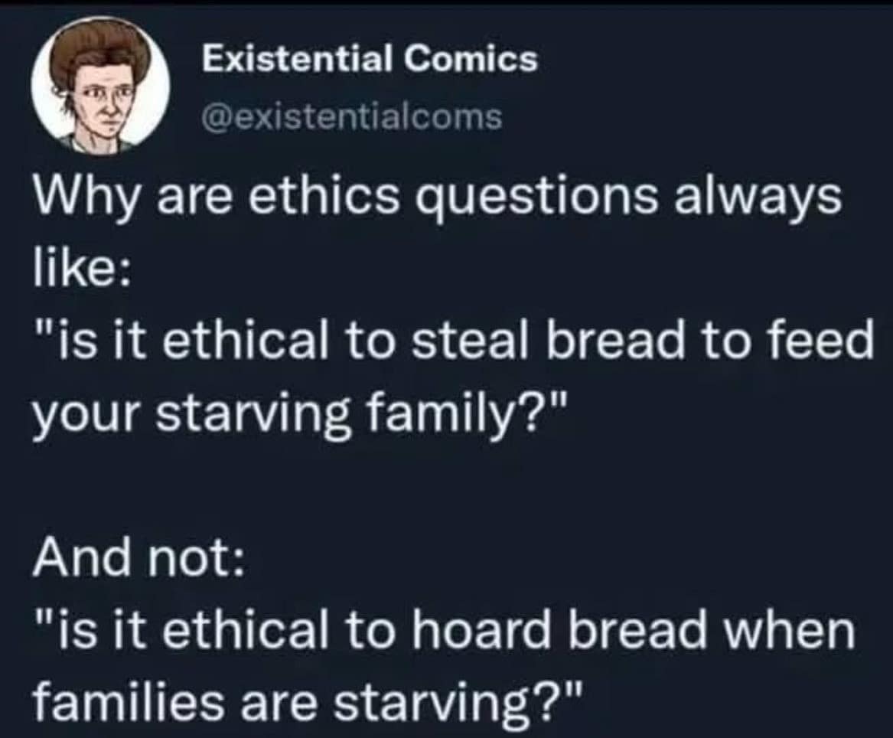Click the Existential Comics profile avatar
The height and width of the screenshot is (738, 893).
tap(100, 86)
